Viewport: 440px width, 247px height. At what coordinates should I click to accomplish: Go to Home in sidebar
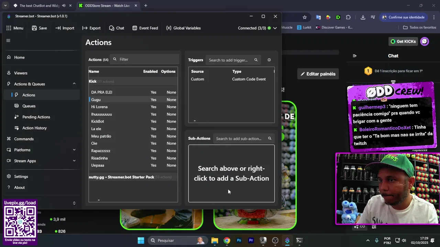(41, 57)
